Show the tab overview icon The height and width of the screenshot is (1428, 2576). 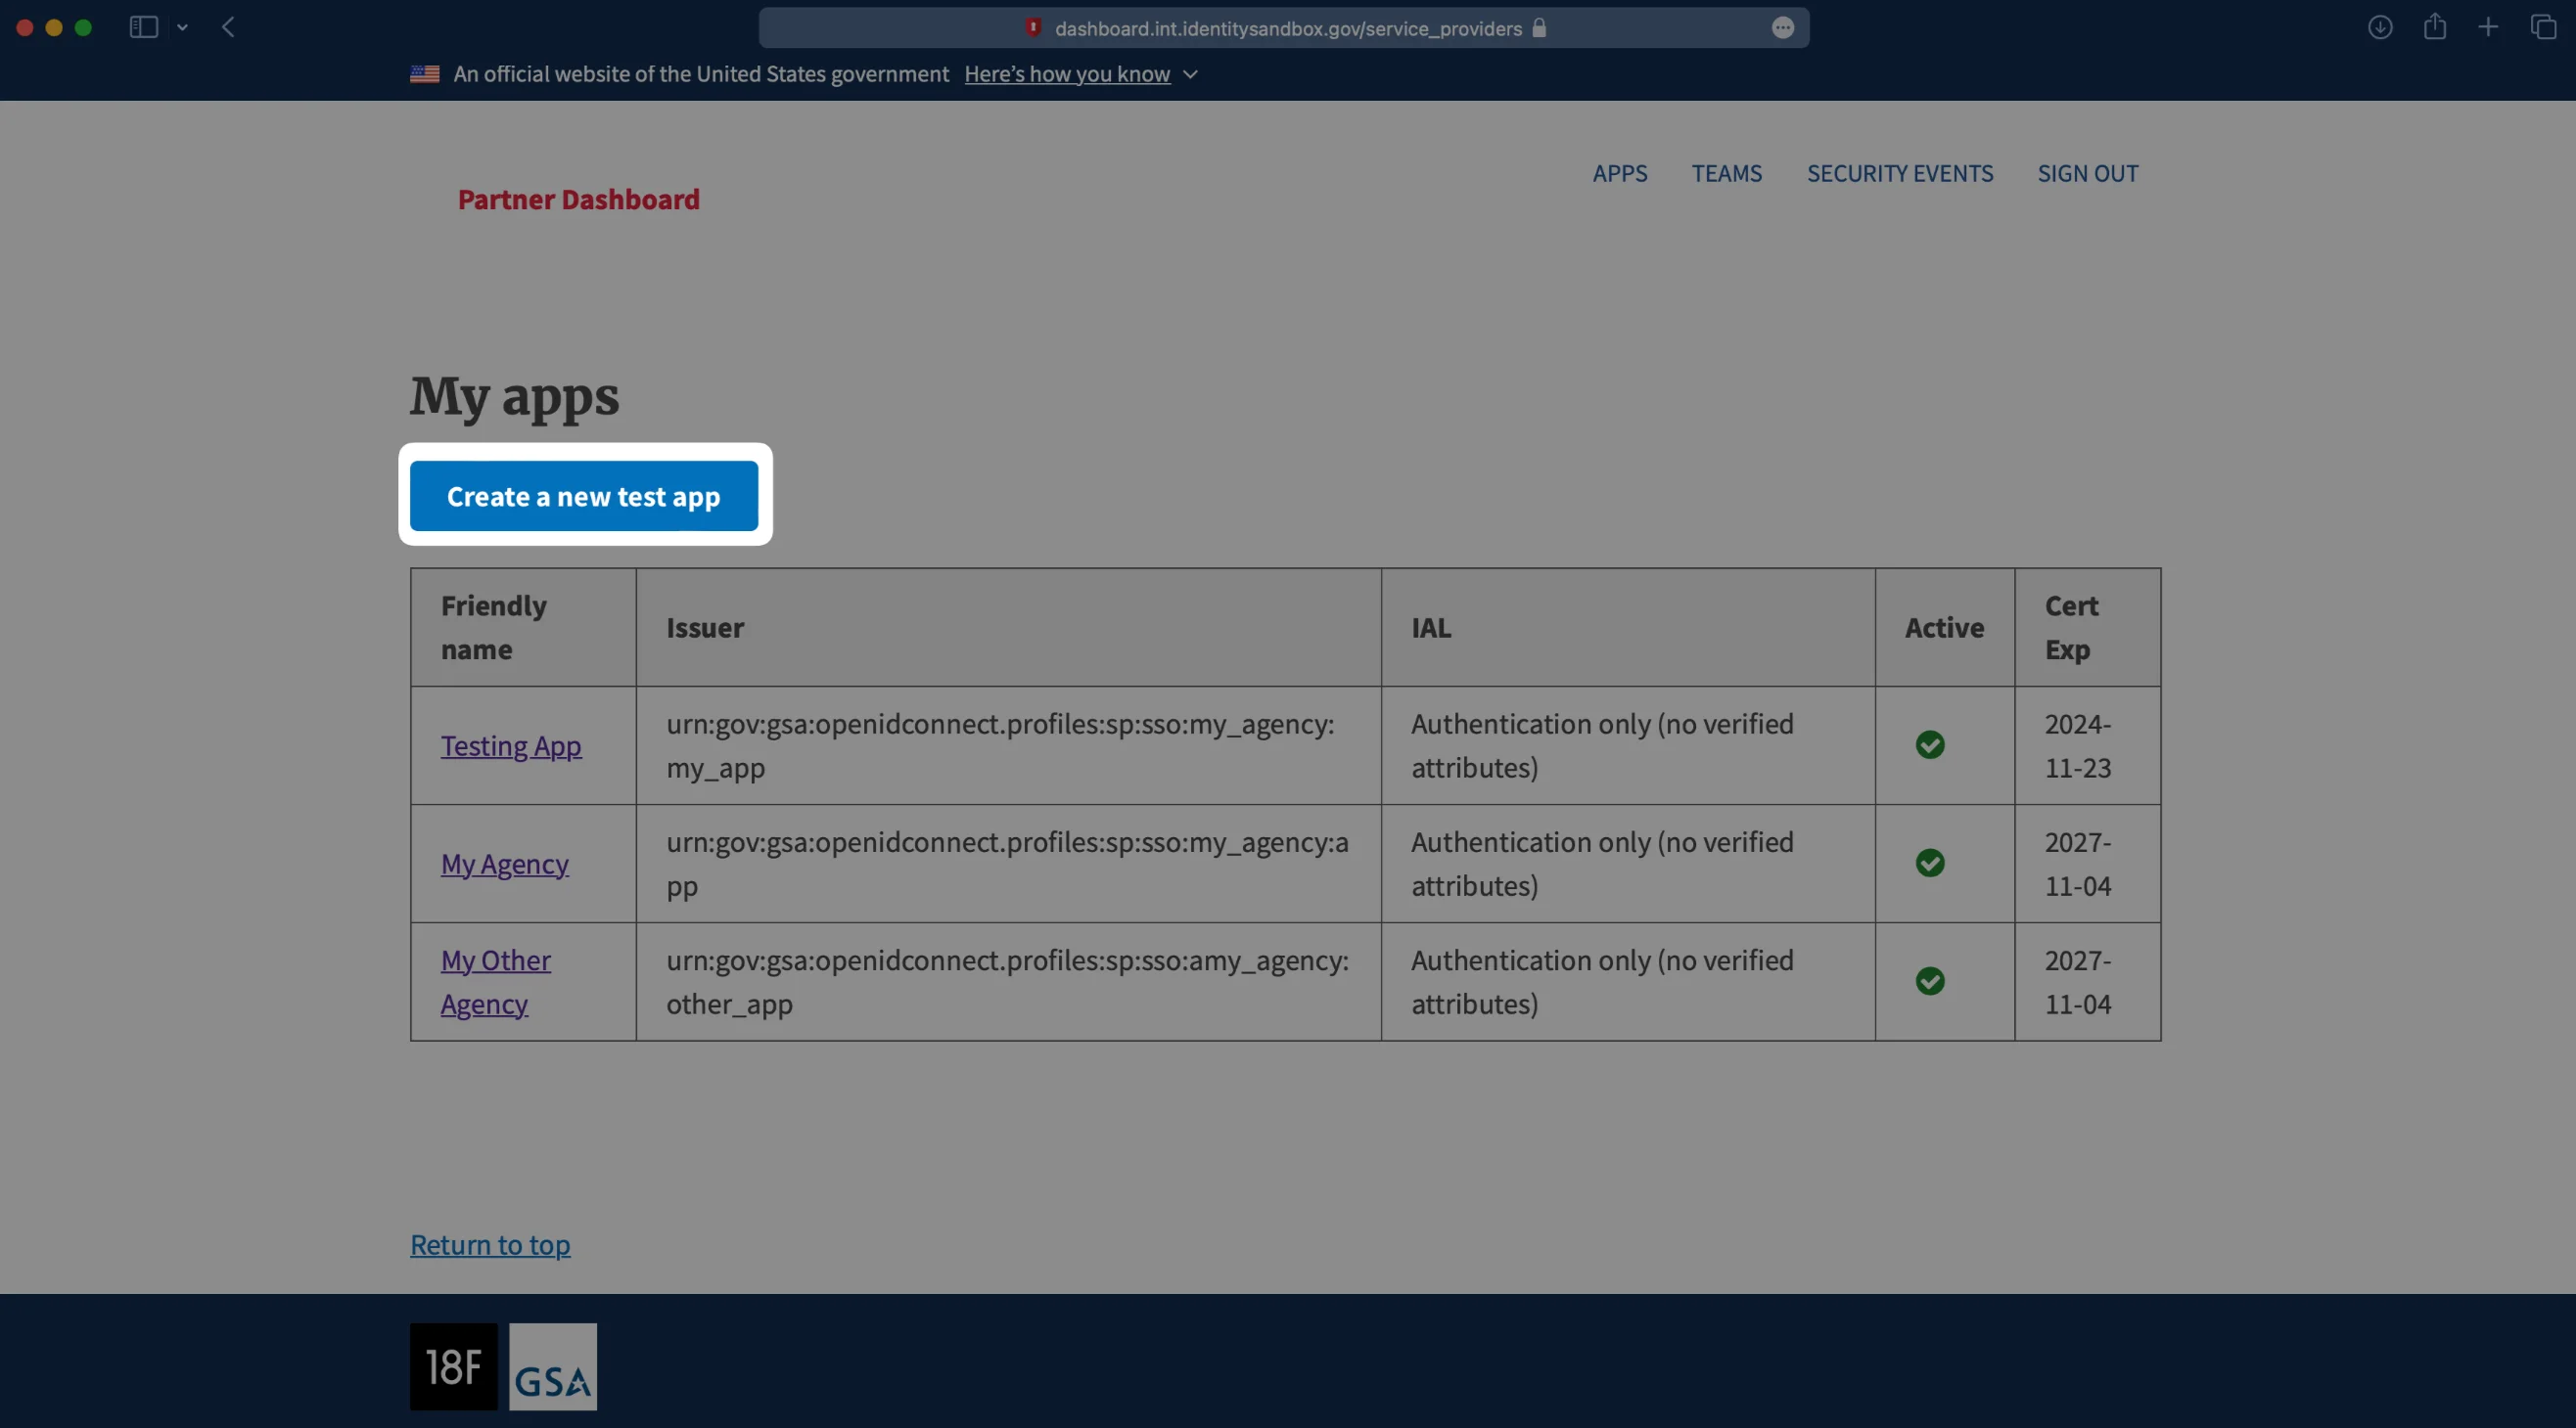pos(2543,27)
